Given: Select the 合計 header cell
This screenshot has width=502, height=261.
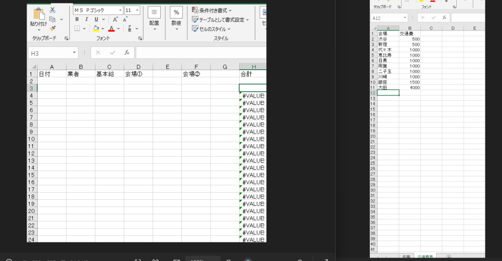Looking at the screenshot, I should 253,74.
